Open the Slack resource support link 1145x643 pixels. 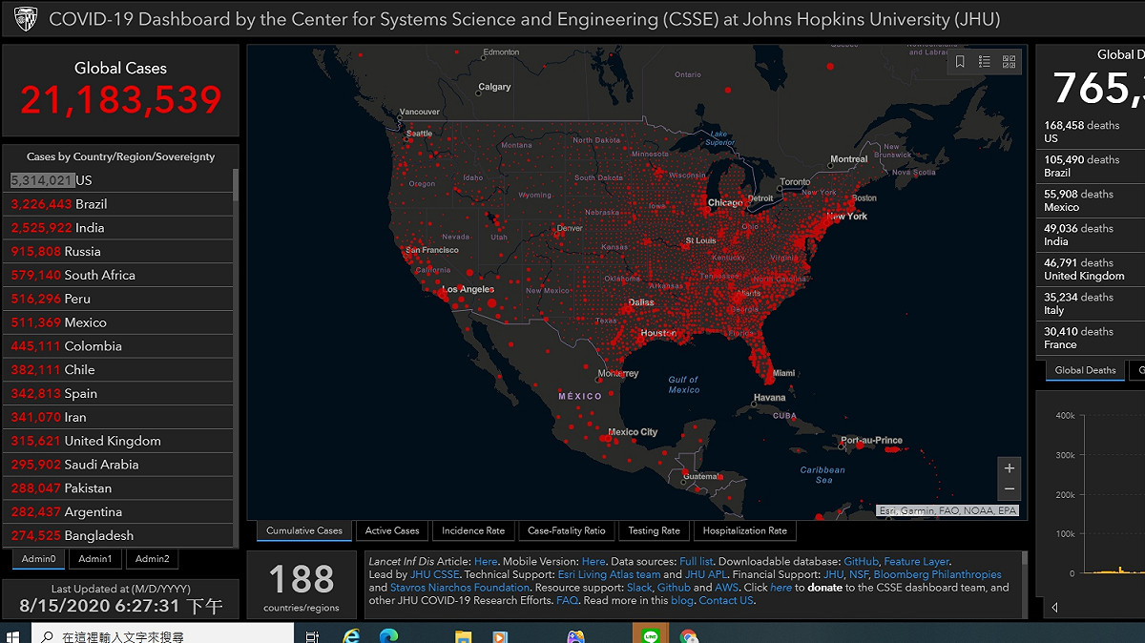click(639, 588)
